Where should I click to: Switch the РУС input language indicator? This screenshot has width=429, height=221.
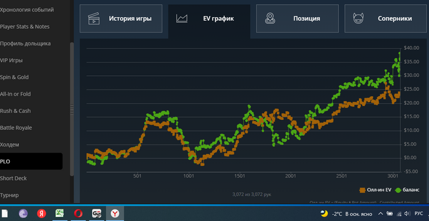(419, 214)
